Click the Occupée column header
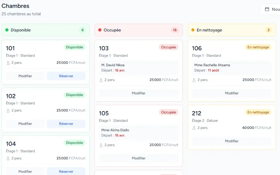Screen dimensions: 280x175 point(139,30)
